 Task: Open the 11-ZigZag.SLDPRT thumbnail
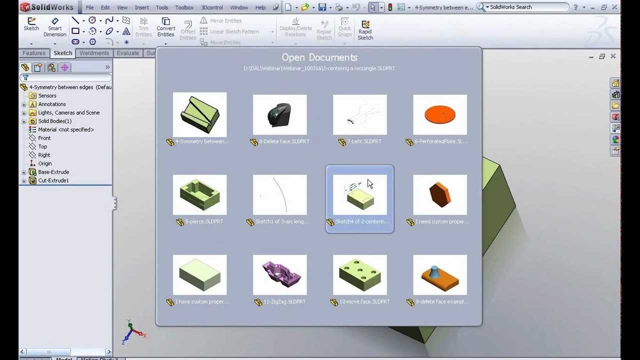279,274
